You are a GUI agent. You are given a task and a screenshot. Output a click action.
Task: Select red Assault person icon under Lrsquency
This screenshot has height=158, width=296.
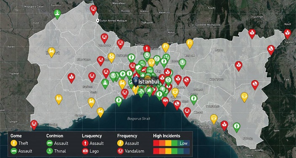click(x=85, y=143)
